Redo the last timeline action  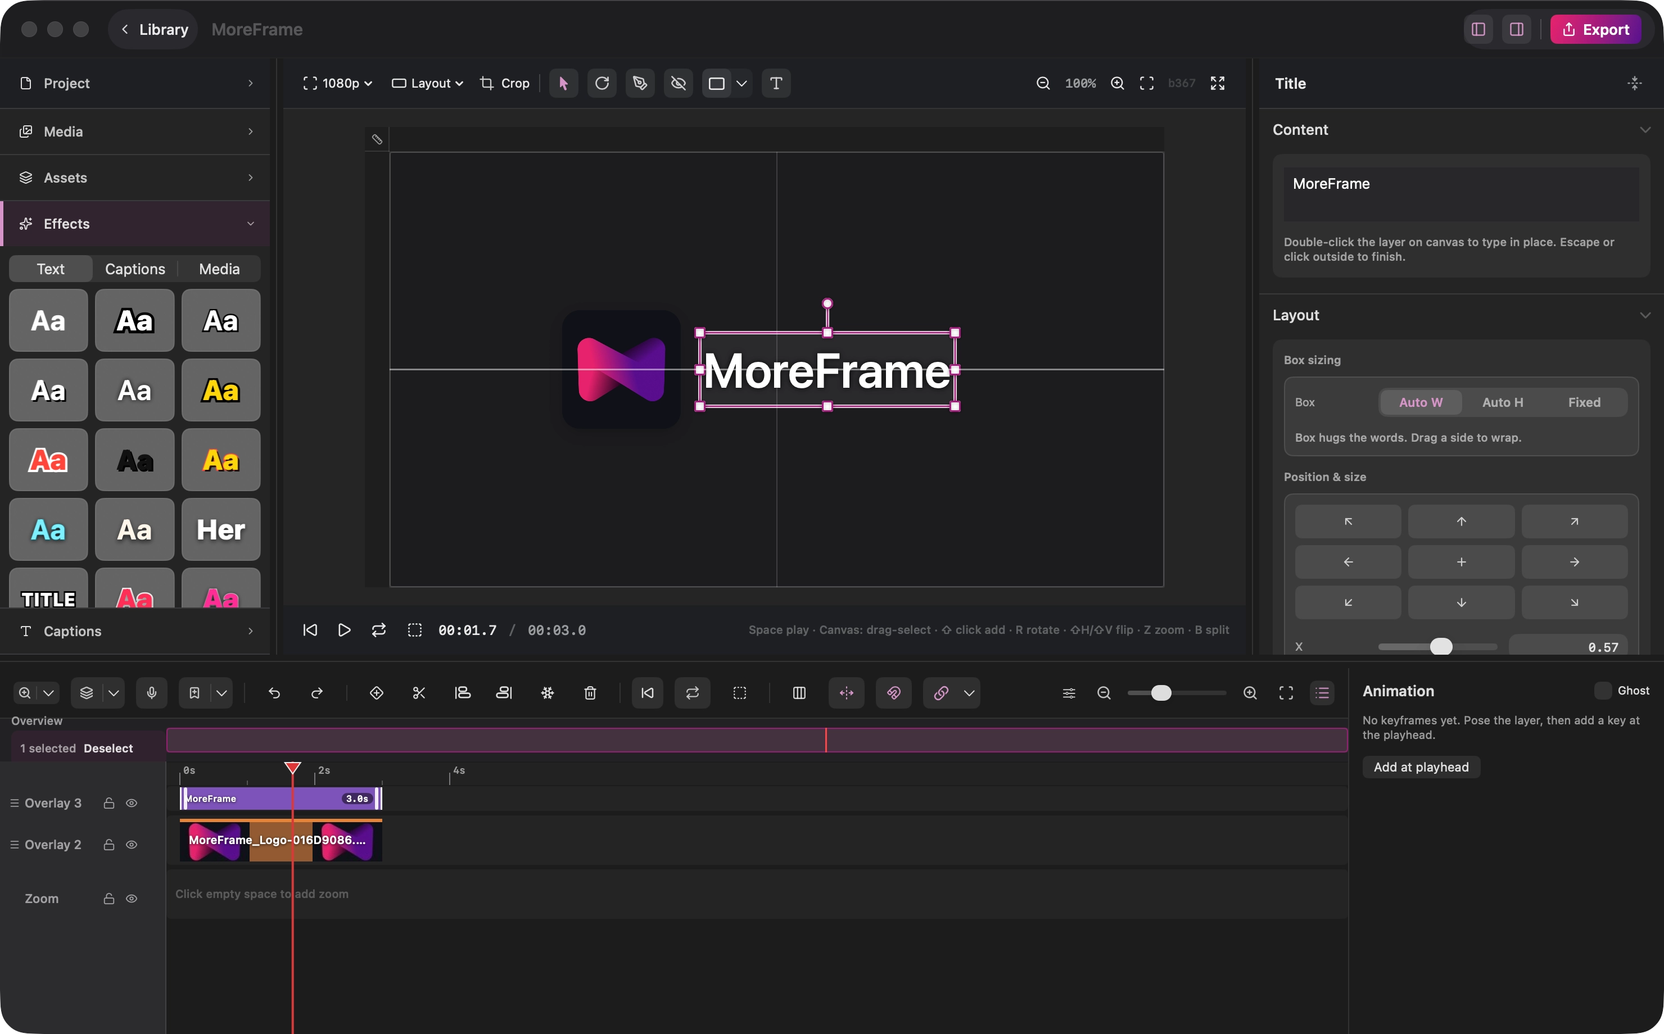(x=316, y=693)
